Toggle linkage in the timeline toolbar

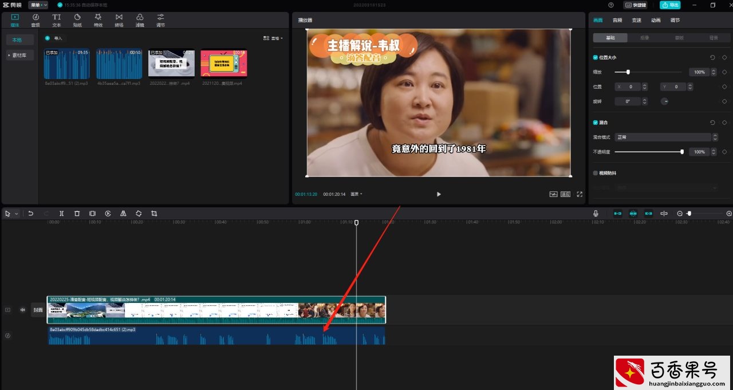(648, 214)
